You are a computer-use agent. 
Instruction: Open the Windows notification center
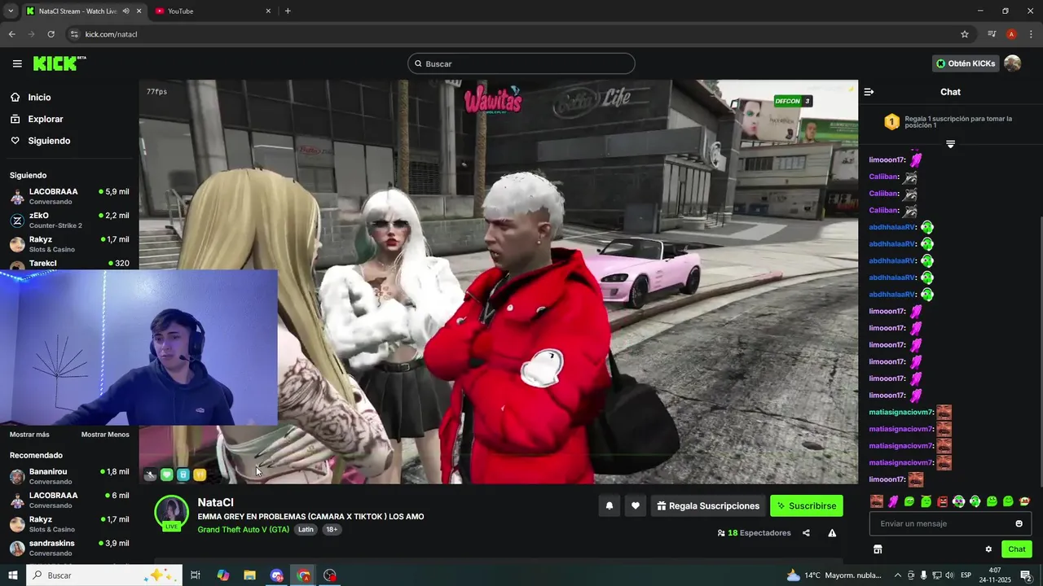pyautogui.click(x=1027, y=575)
